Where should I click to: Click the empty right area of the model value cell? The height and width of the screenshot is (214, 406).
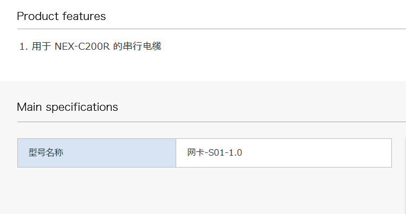pos(316,153)
